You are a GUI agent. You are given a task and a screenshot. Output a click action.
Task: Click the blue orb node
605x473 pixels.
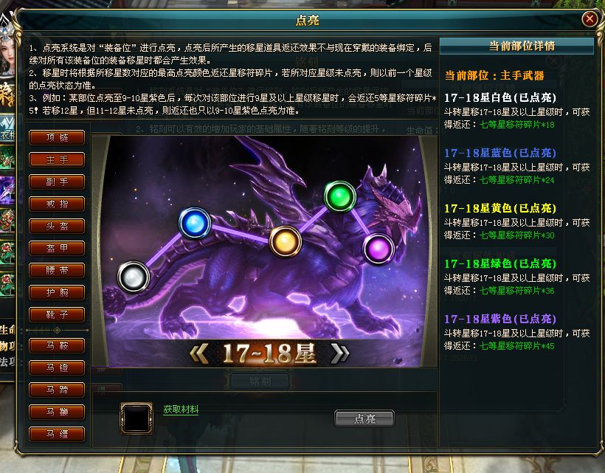(x=195, y=223)
